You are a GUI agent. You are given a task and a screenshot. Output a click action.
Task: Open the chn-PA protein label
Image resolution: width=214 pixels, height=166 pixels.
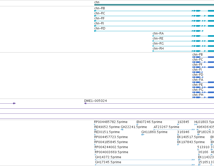tap(198, 80)
